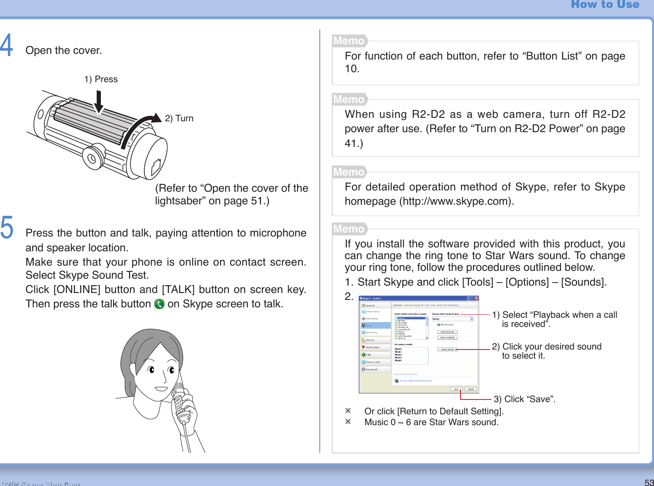Click Save in the Skype Options dialog
The width and height of the screenshot is (654, 486).
tap(456, 389)
